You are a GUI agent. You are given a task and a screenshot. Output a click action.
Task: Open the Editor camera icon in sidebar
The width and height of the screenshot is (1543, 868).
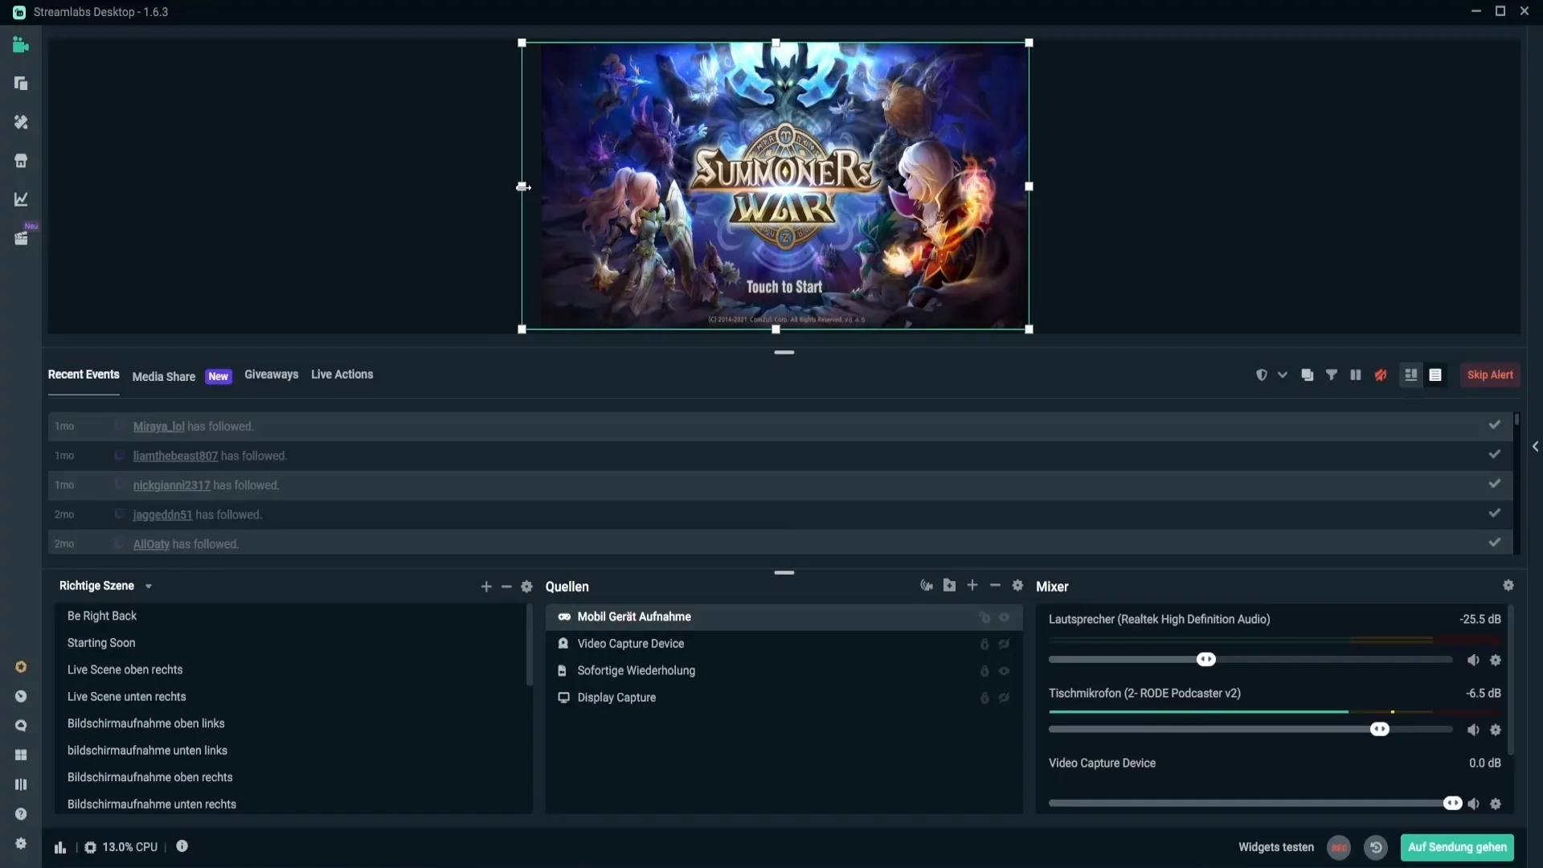(21, 45)
